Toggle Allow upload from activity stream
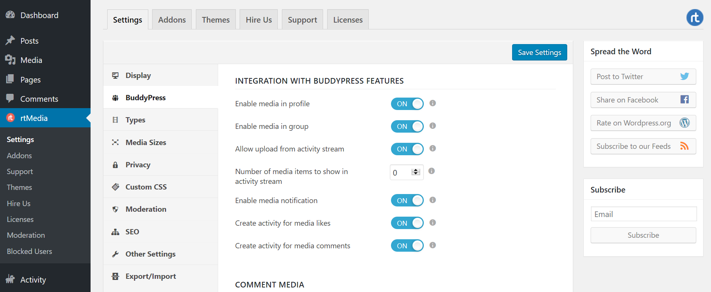711x292 pixels. [x=407, y=149]
